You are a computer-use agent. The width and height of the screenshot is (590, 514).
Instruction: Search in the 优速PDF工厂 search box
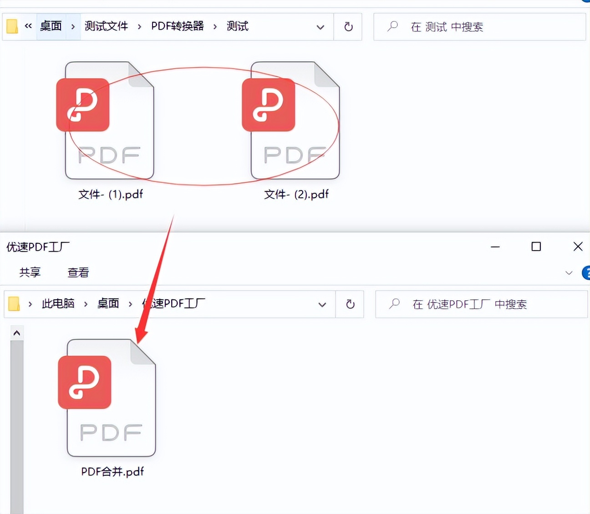click(481, 304)
